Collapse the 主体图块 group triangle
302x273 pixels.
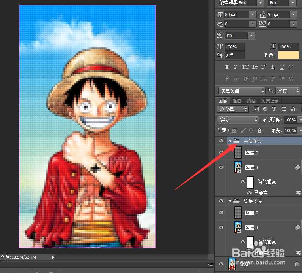(230, 141)
